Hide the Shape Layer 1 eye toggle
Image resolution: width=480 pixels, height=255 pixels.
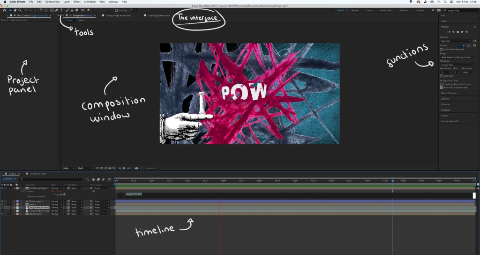point(2,201)
